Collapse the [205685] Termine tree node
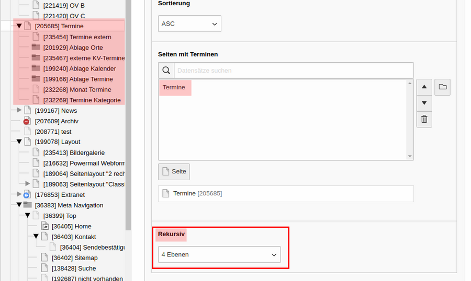The image size is (471, 281). point(19,26)
